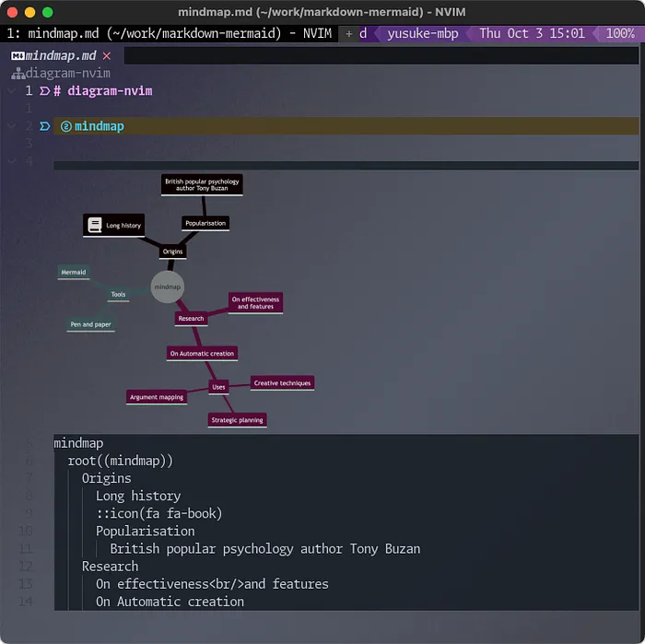645x644 pixels.
Task: Click line number 14 in the gutter
Action: [x=25, y=602]
